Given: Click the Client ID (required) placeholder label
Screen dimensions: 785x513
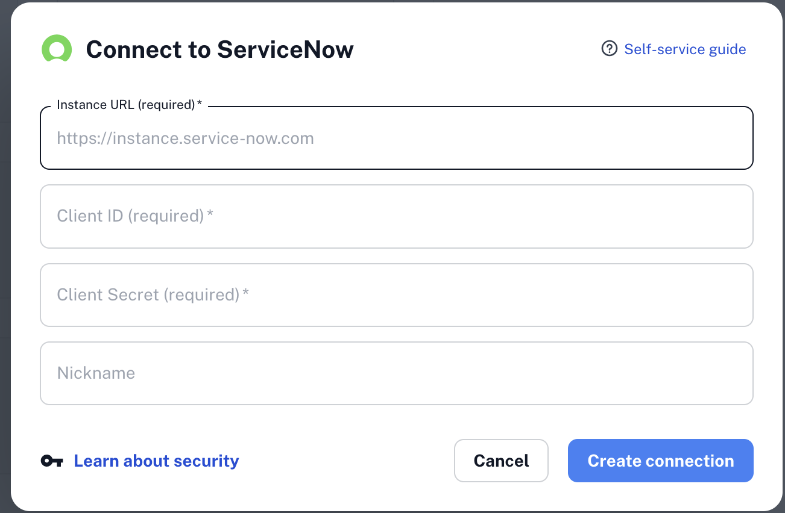Looking at the screenshot, I should click(x=130, y=216).
